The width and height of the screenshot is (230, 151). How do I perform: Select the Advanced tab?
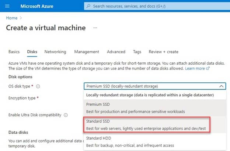click(116, 52)
